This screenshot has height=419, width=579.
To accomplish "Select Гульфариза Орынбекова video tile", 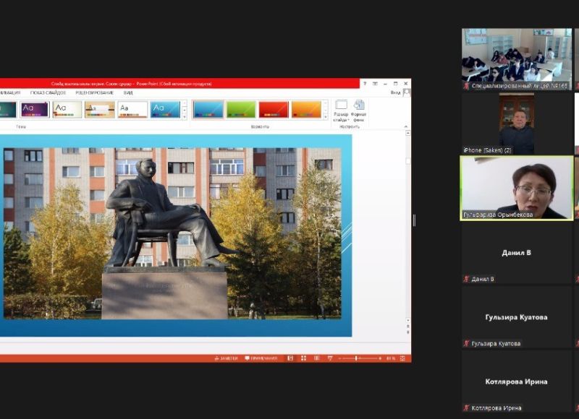I will pos(516,188).
